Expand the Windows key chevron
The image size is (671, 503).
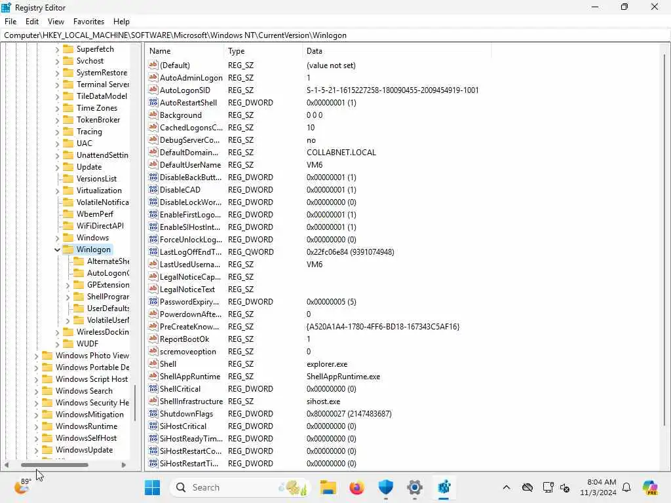[x=58, y=238]
